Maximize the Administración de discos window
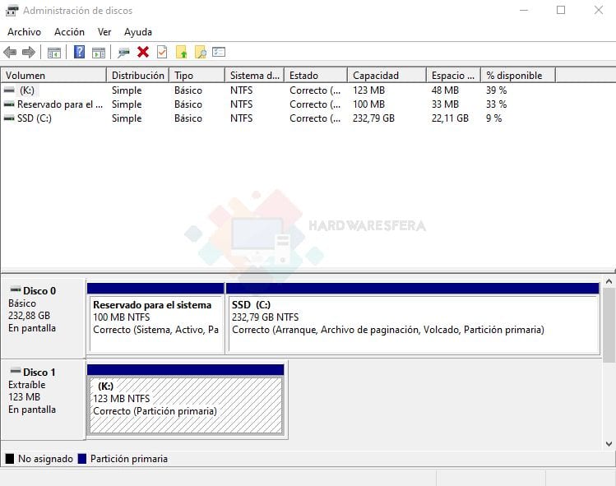616x486 pixels. (561, 10)
